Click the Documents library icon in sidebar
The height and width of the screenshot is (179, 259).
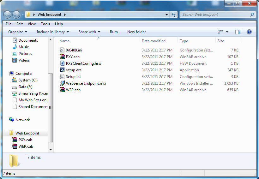[x=15, y=40]
